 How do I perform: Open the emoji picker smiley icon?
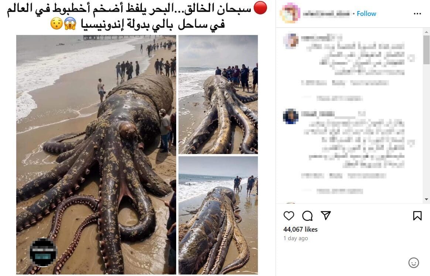(413, 263)
